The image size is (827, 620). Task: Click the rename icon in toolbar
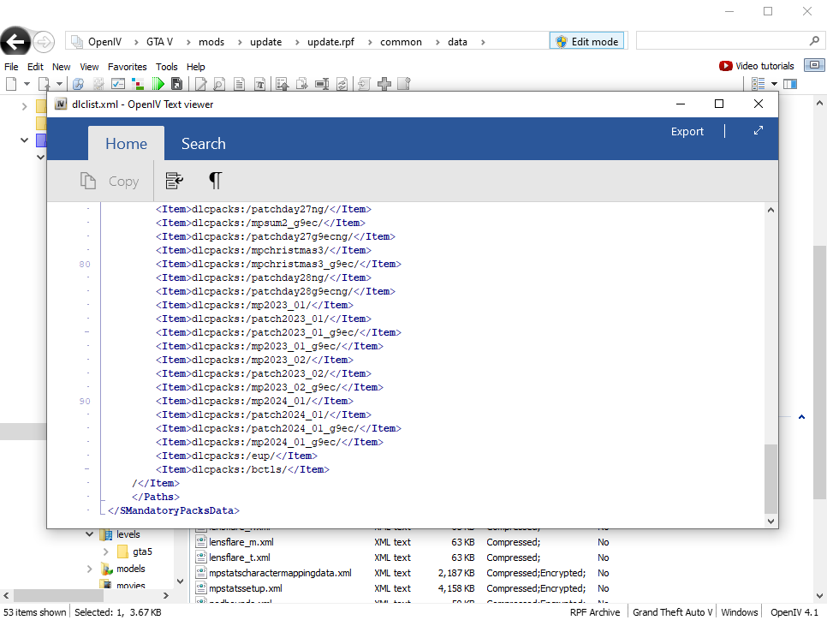click(x=322, y=84)
